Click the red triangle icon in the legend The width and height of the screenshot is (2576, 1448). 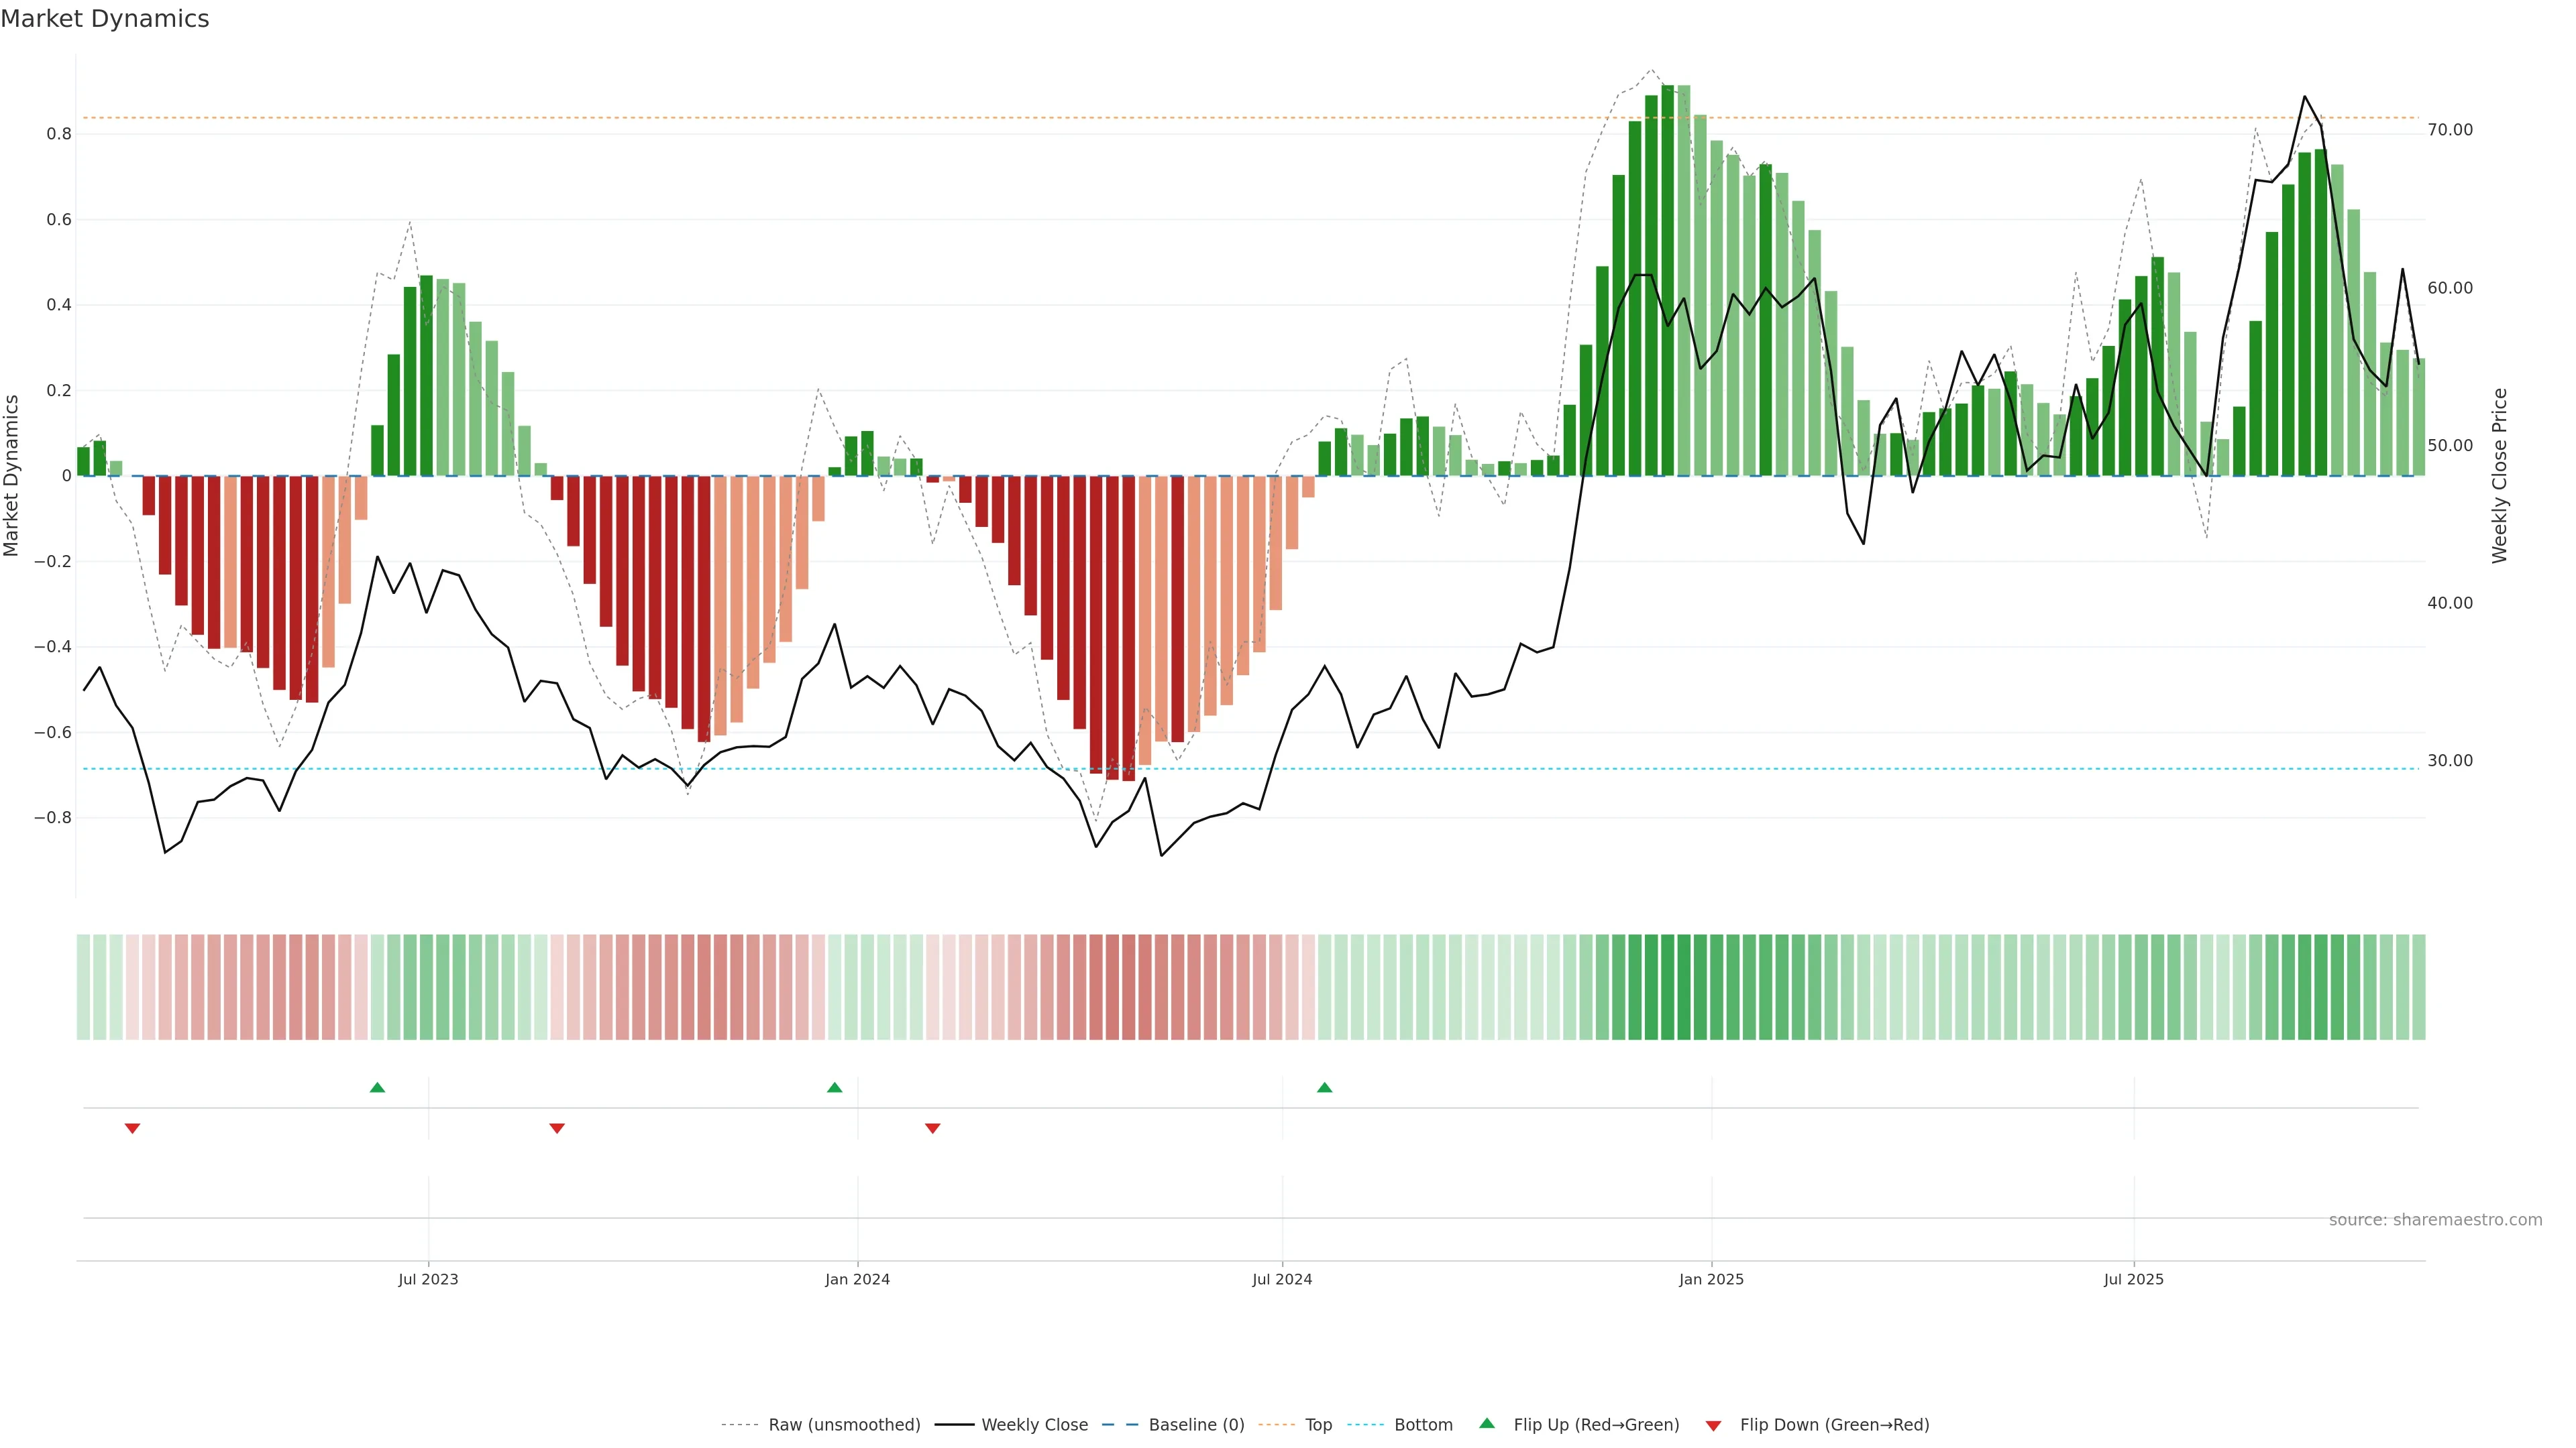pos(1713,1426)
